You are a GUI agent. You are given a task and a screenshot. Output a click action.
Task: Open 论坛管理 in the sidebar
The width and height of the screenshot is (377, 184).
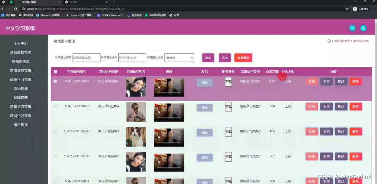click(x=21, y=89)
